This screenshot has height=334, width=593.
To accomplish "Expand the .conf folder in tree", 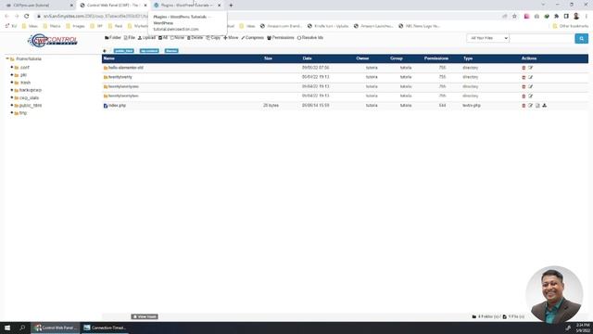I will tap(12, 68).
